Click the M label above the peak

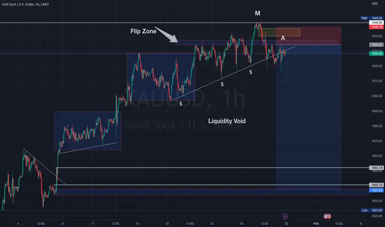(x=257, y=13)
